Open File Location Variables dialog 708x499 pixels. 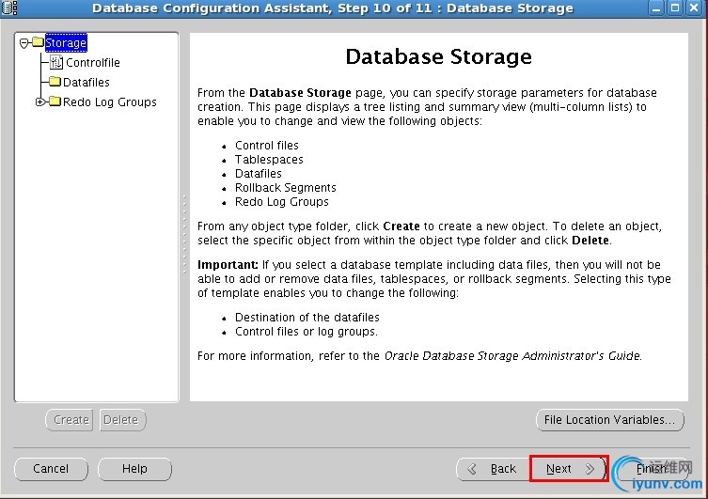609,420
